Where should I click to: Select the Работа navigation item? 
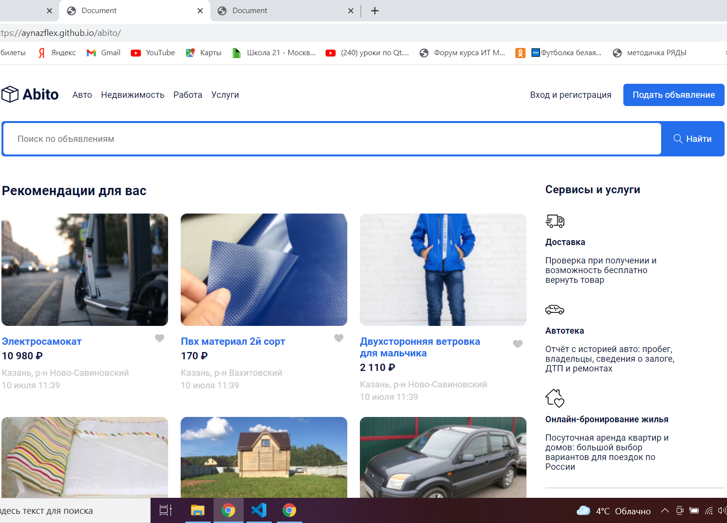[188, 95]
